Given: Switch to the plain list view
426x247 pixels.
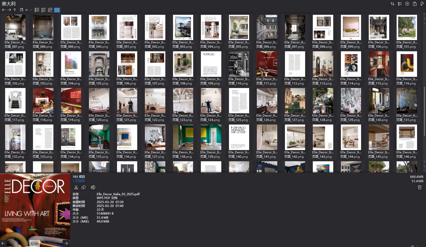Looking at the screenshot, I should [37, 10].
